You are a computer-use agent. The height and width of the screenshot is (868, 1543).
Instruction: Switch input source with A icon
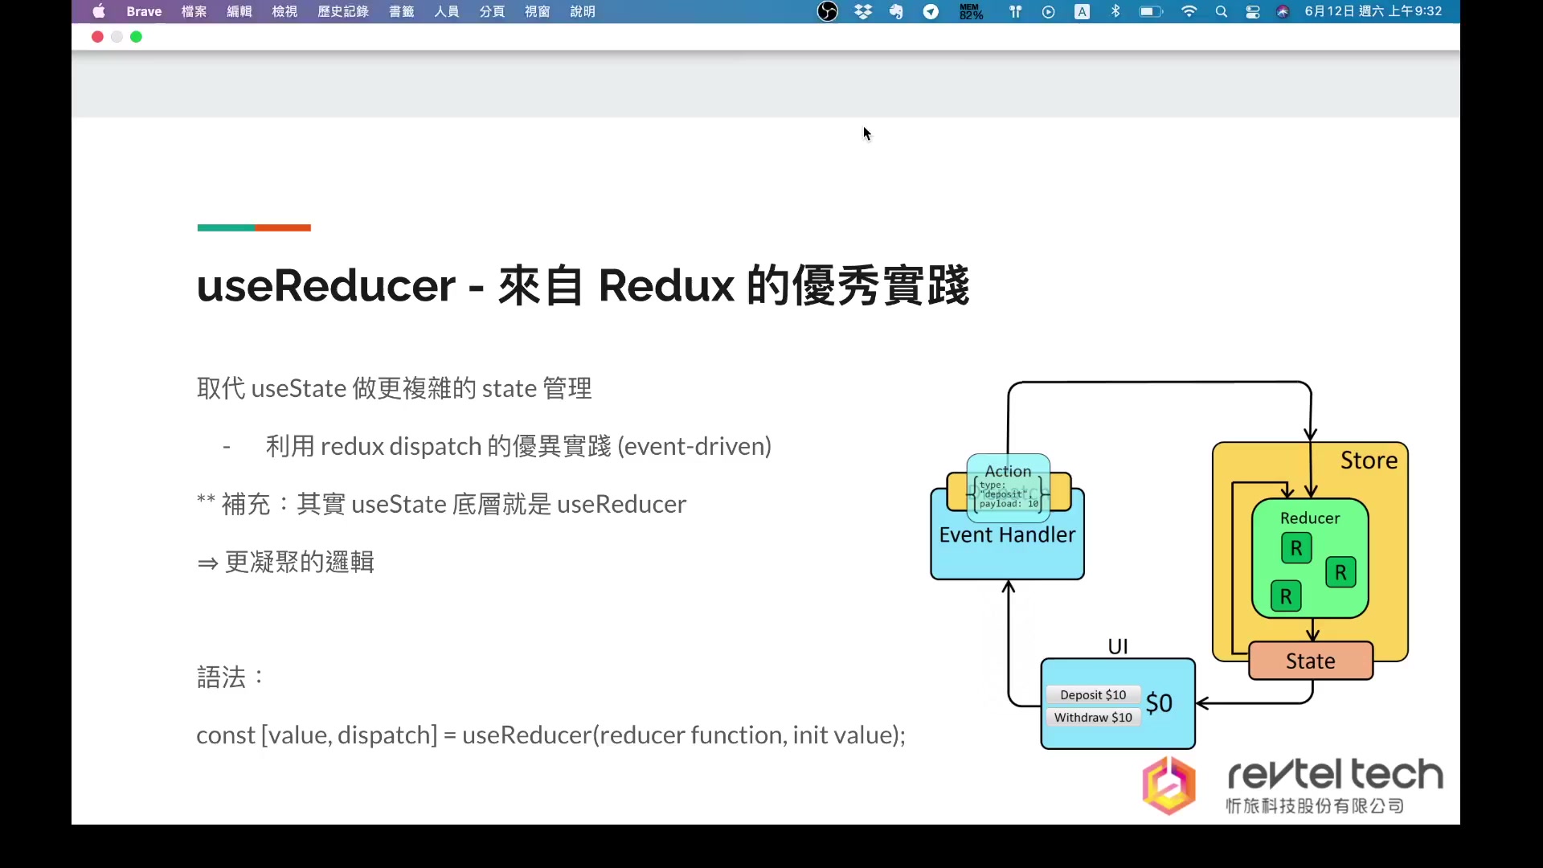click(1082, 11)
